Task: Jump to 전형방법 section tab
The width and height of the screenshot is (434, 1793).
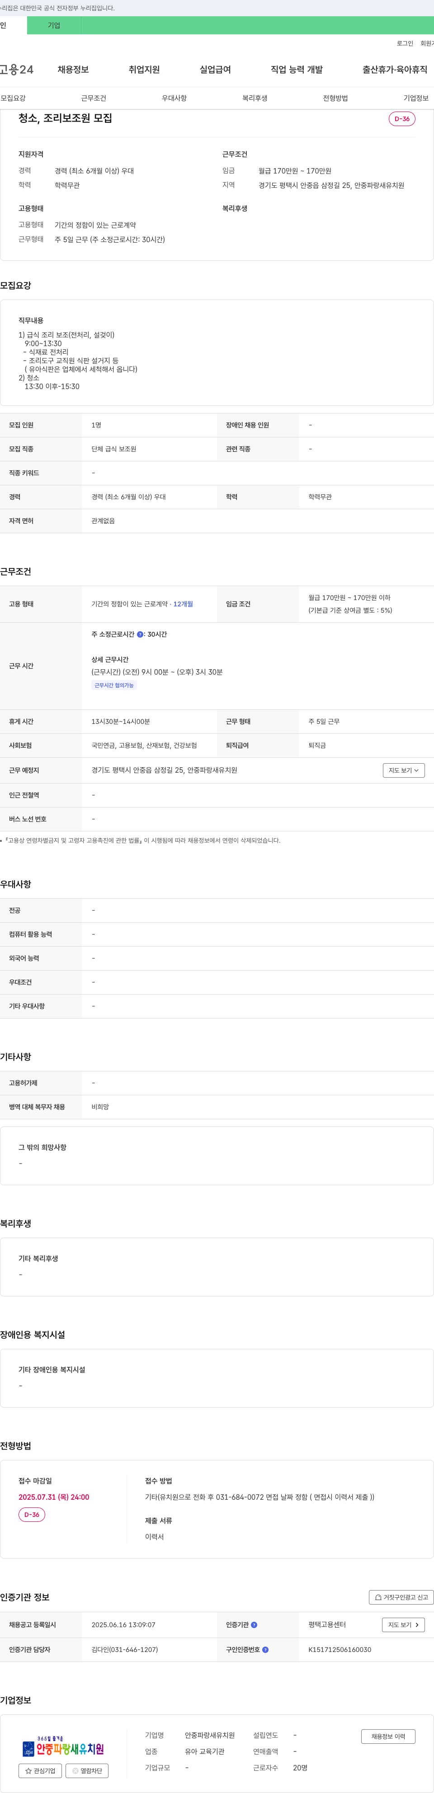Action: coord(335,98)
